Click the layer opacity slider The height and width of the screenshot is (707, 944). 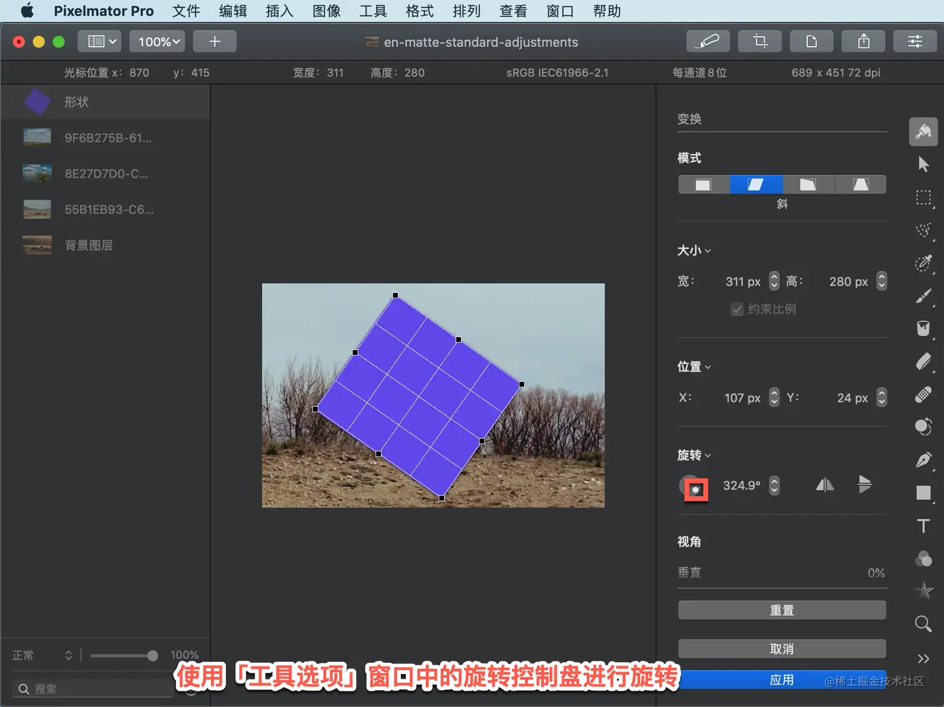(x=124, y=655)
